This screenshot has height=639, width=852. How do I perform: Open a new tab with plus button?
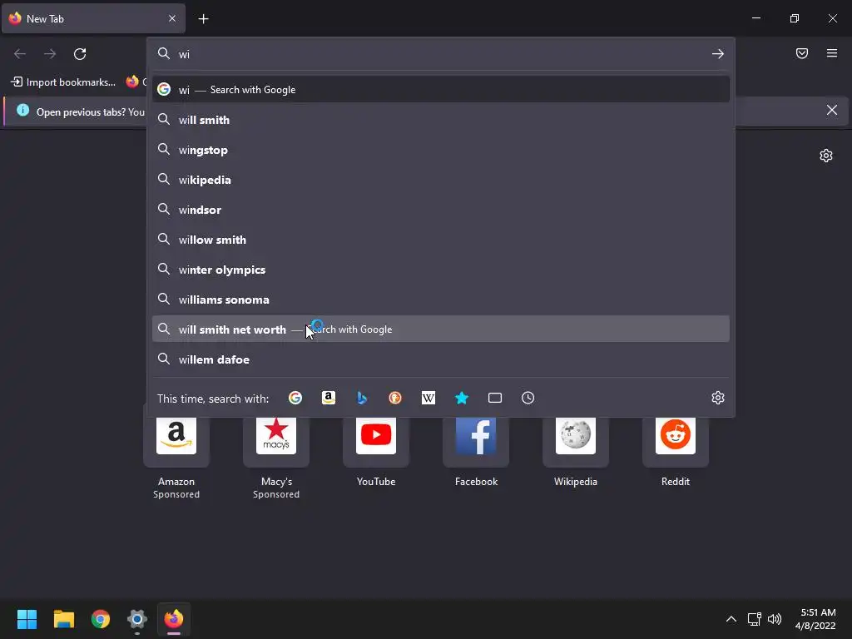tap(203, 19)
